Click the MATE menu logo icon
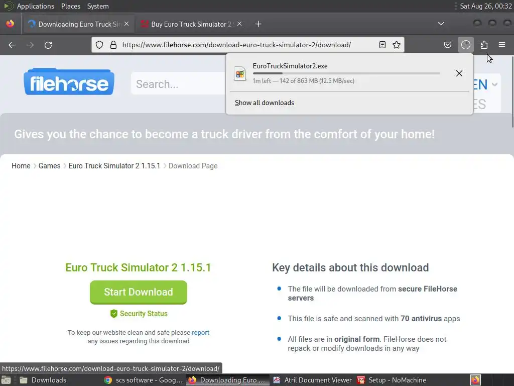The image size is (514, 386). tap(8, 6)
